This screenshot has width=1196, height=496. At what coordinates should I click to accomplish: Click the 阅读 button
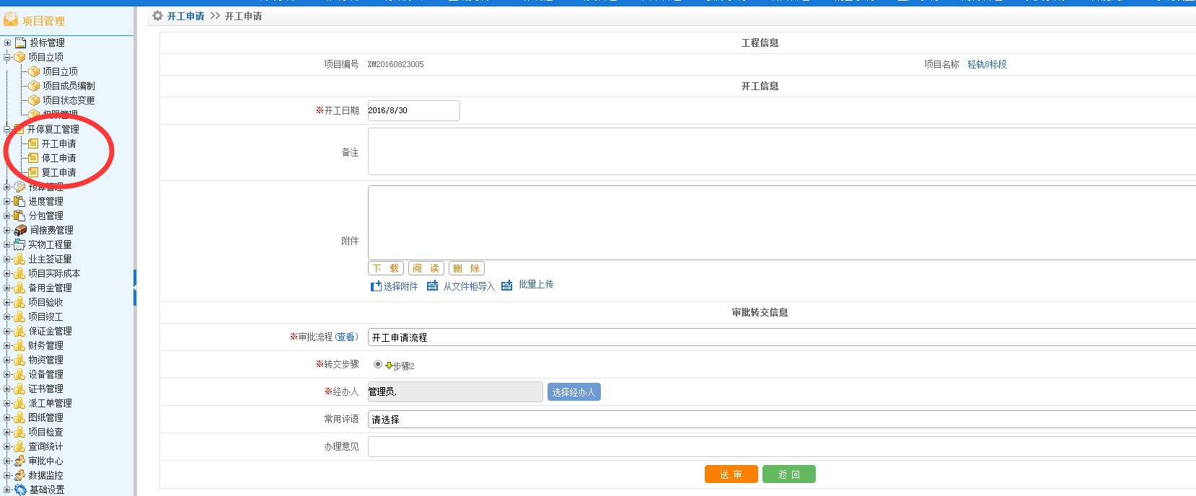point(426,268)
